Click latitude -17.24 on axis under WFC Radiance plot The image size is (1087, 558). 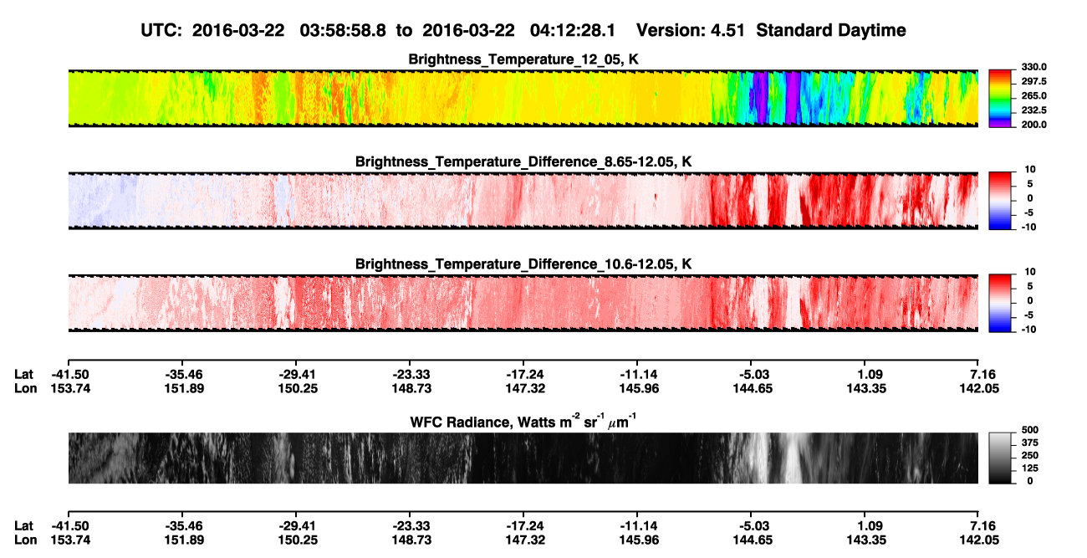pyautogui.click(x=523, y=526)
